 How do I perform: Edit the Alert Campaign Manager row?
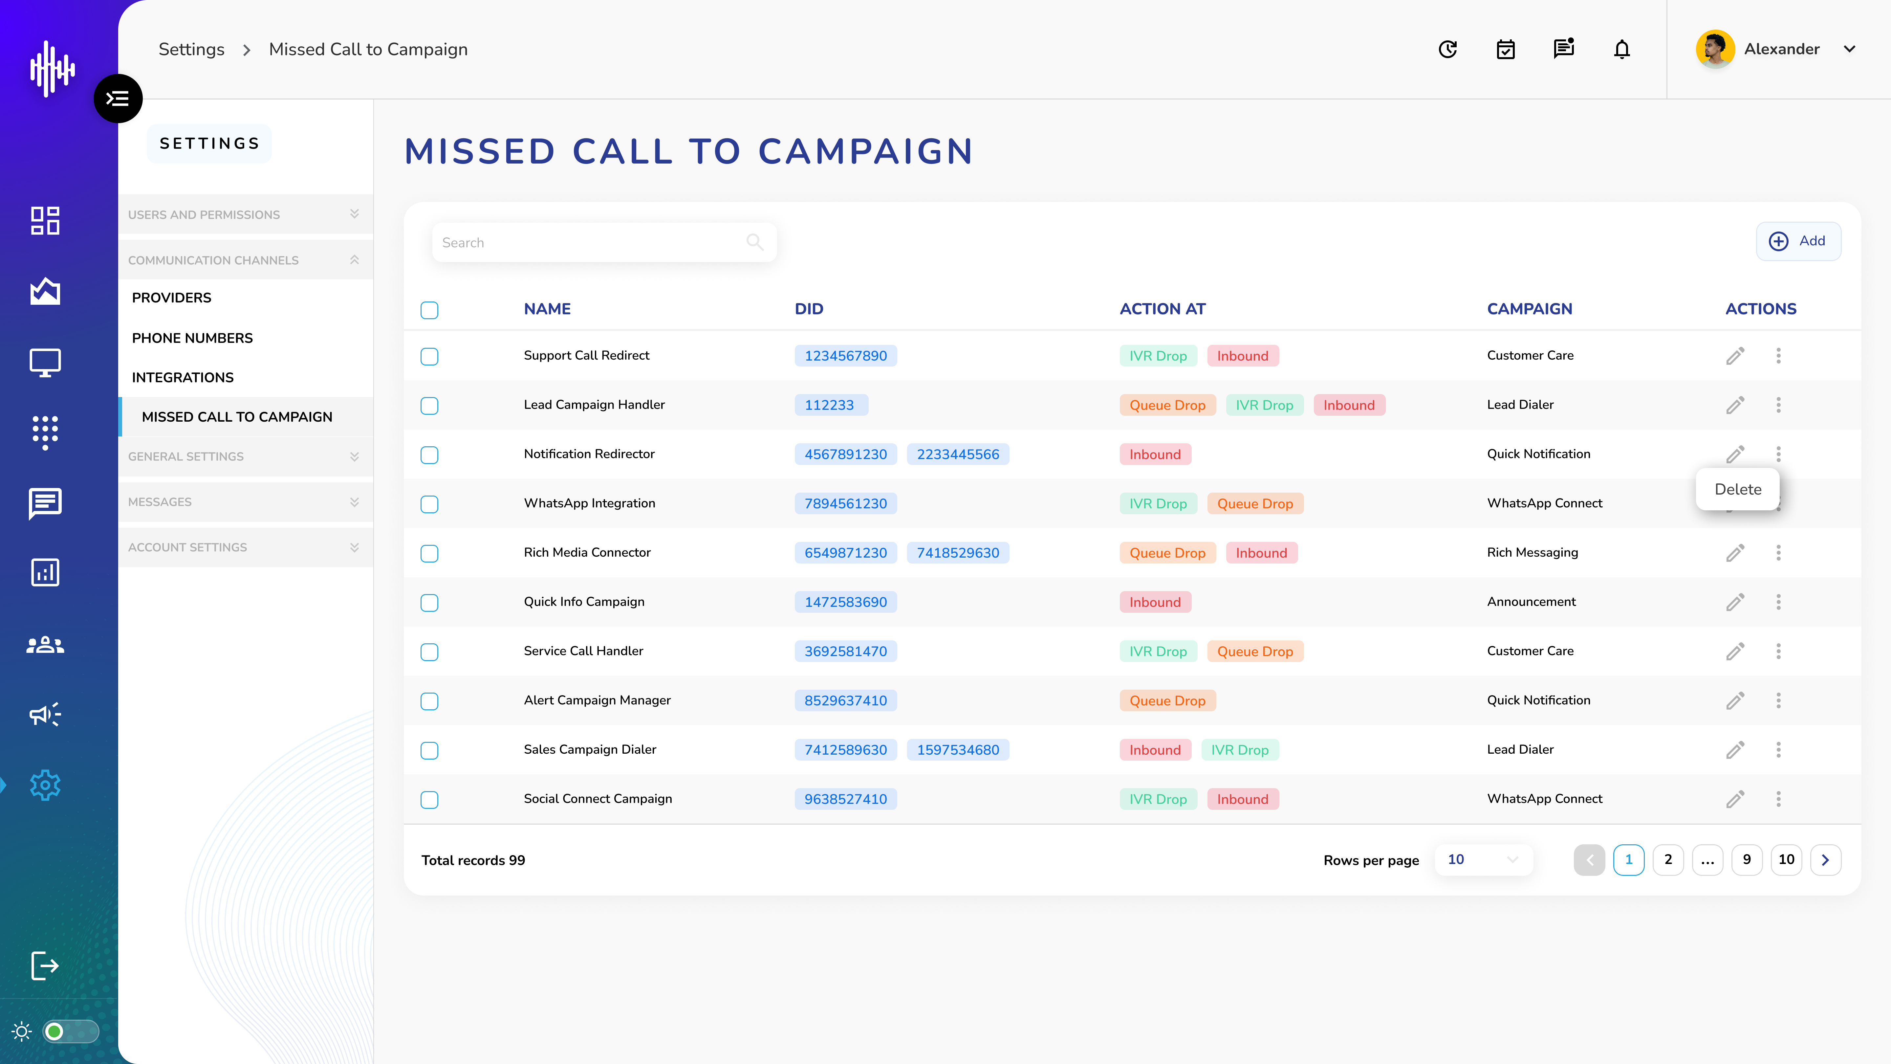[1735, 700]
